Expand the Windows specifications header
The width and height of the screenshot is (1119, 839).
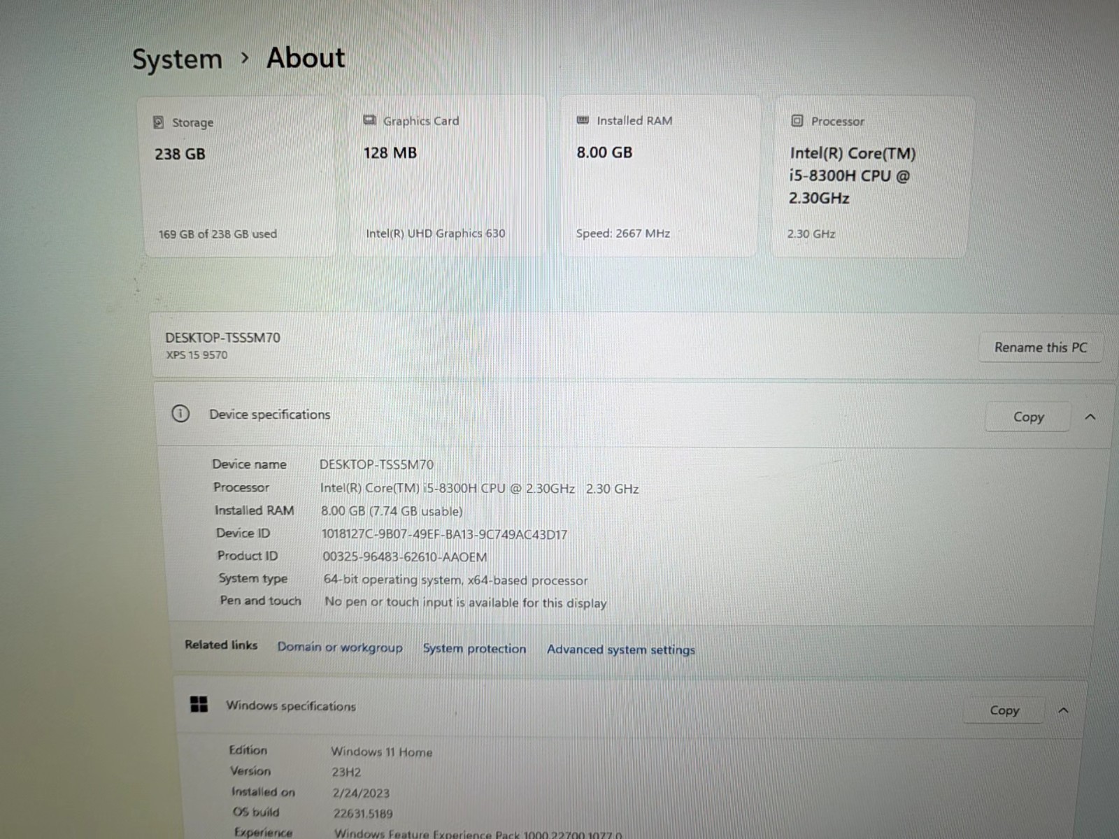629,708
